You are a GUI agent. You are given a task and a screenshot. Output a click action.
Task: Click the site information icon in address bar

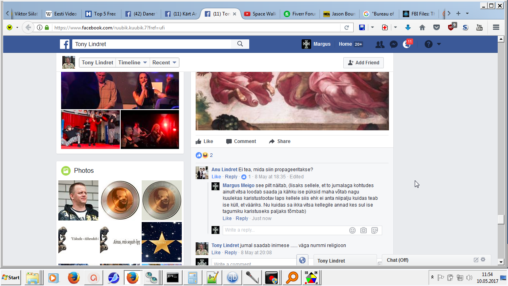[40, 27]
